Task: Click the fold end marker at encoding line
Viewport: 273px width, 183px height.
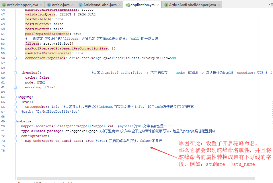Action: point(15,87)
